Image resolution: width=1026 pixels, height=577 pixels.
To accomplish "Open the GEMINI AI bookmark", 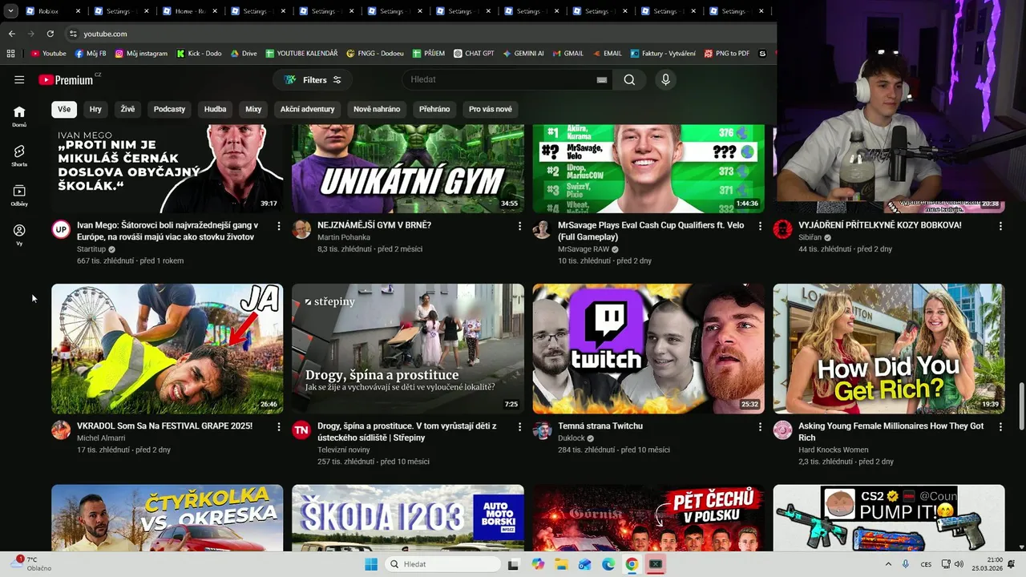I will tap(523, 54).
